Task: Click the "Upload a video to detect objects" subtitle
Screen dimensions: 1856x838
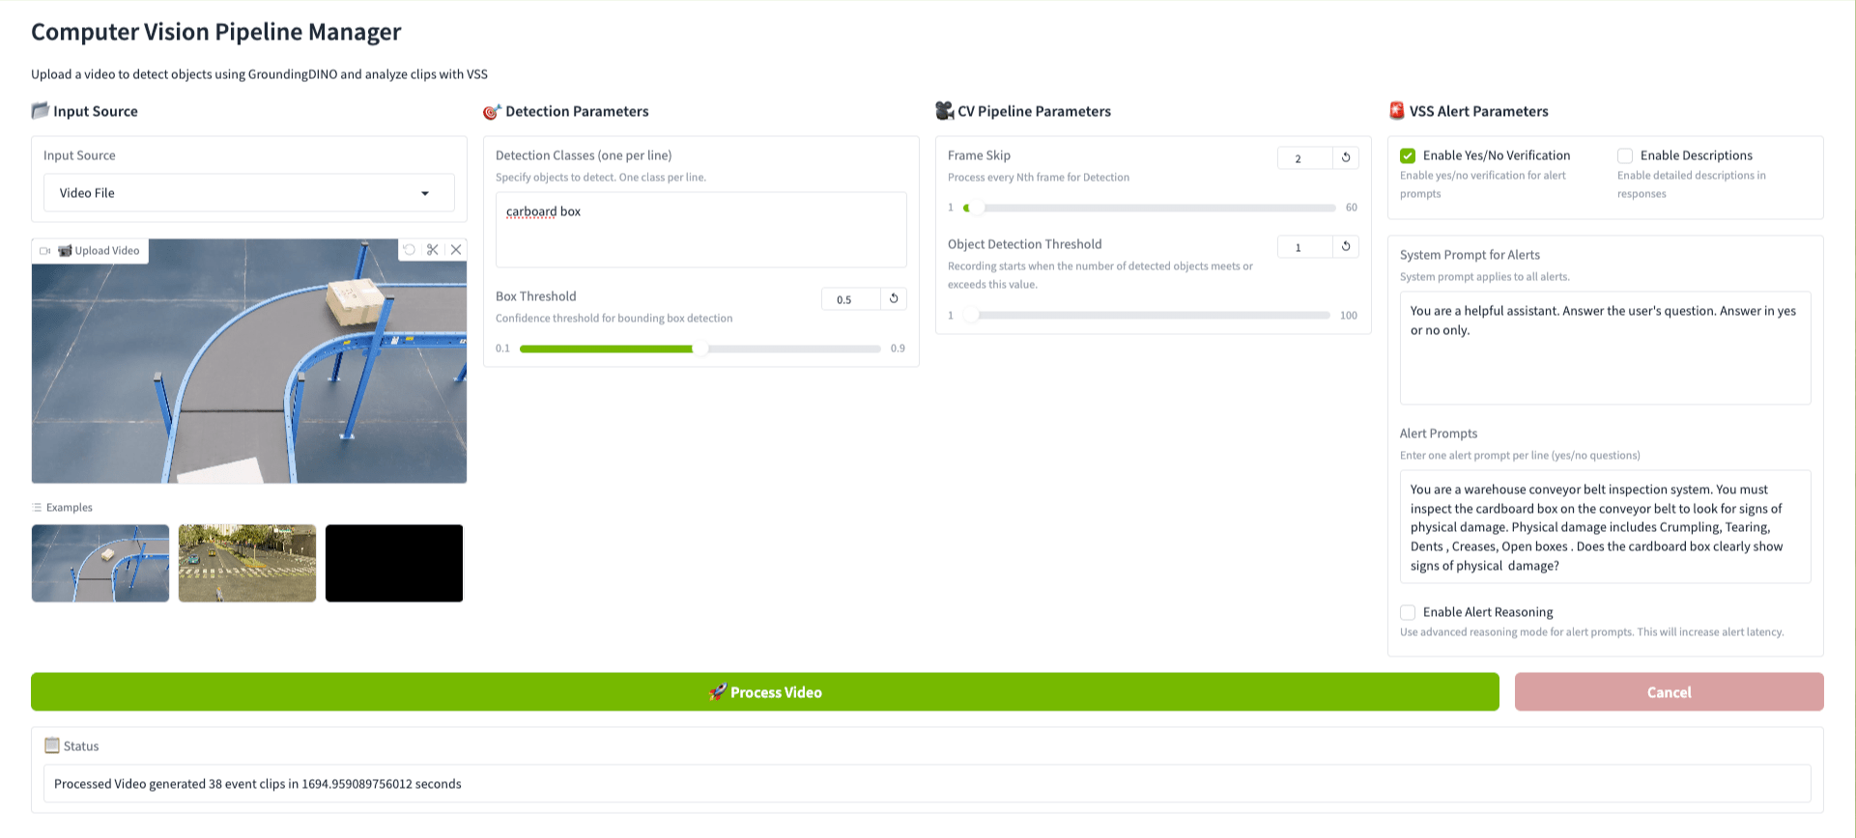Action: point(259,74)
